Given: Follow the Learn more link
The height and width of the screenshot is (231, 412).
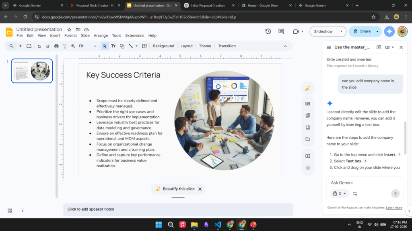Looking at the screenshot, I should tap(394, 208).
